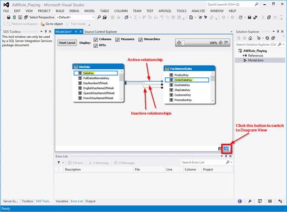Click the zoom bar's four-arrow pan icon
Screen dimensions: 287x212
(179, 42)
